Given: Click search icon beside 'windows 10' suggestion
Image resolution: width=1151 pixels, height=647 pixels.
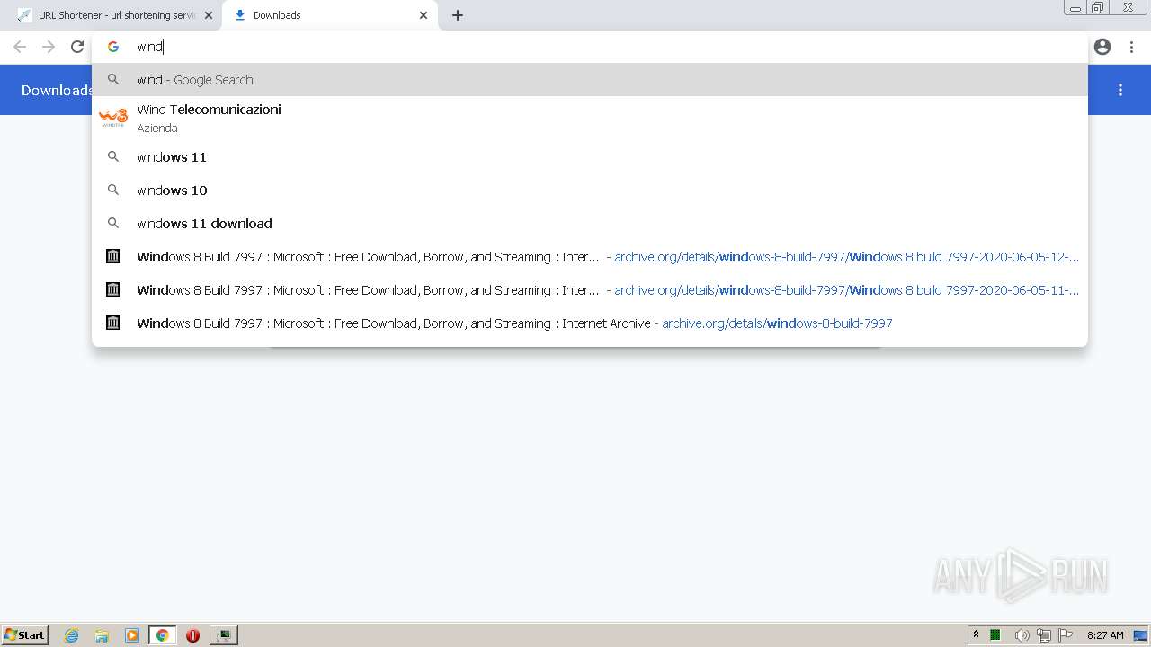Looking at the screenshot, I should click(113, 191).
